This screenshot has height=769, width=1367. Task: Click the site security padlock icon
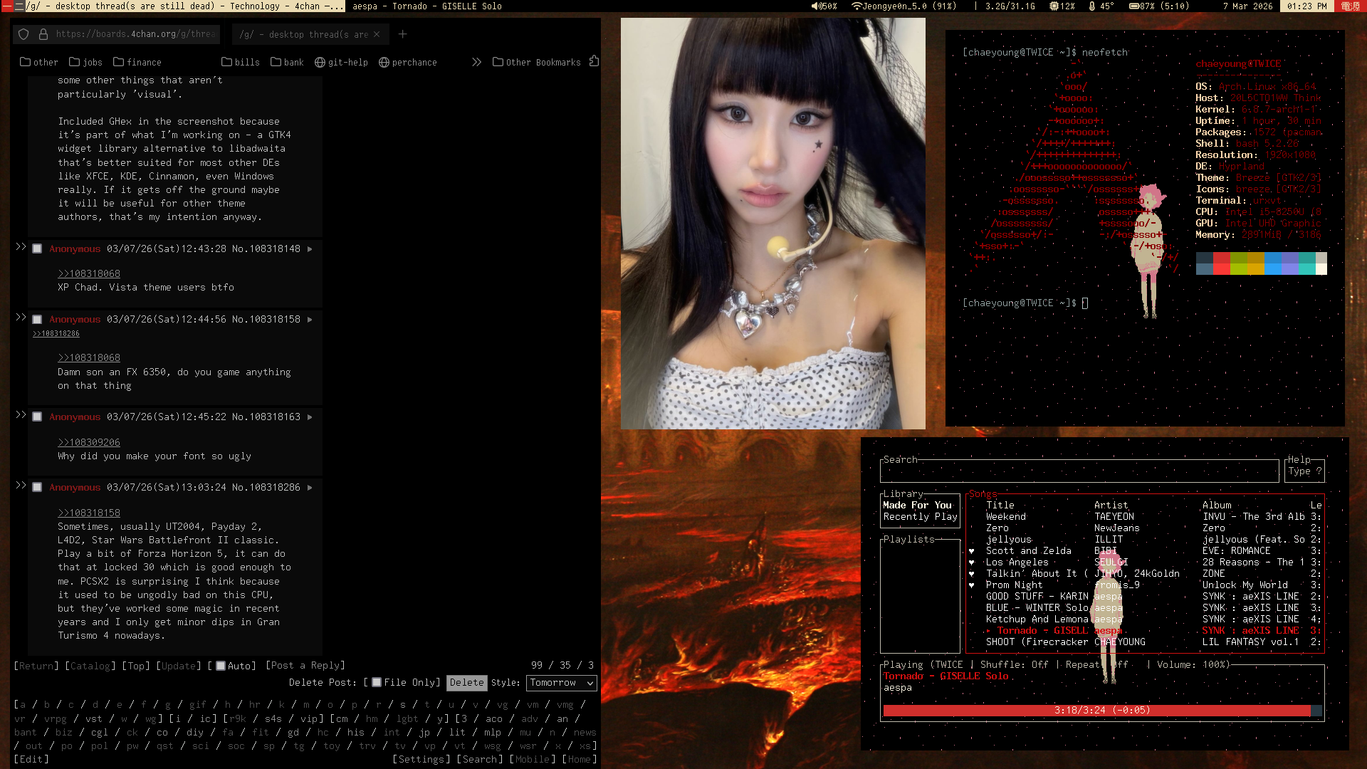pyautogui.click(x=43, y=34)
